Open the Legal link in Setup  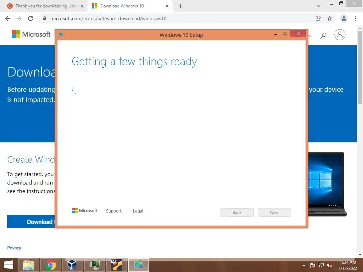pos(138,211)
